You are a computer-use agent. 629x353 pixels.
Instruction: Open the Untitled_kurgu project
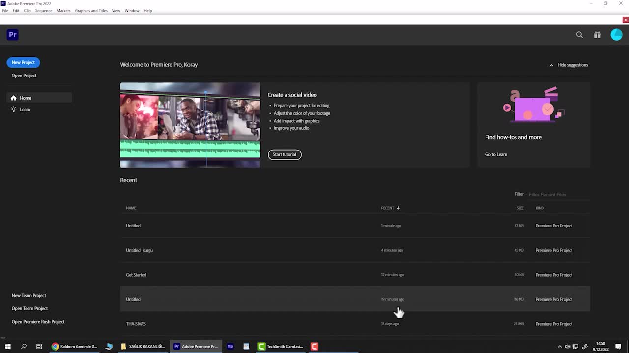click(355, 250)
